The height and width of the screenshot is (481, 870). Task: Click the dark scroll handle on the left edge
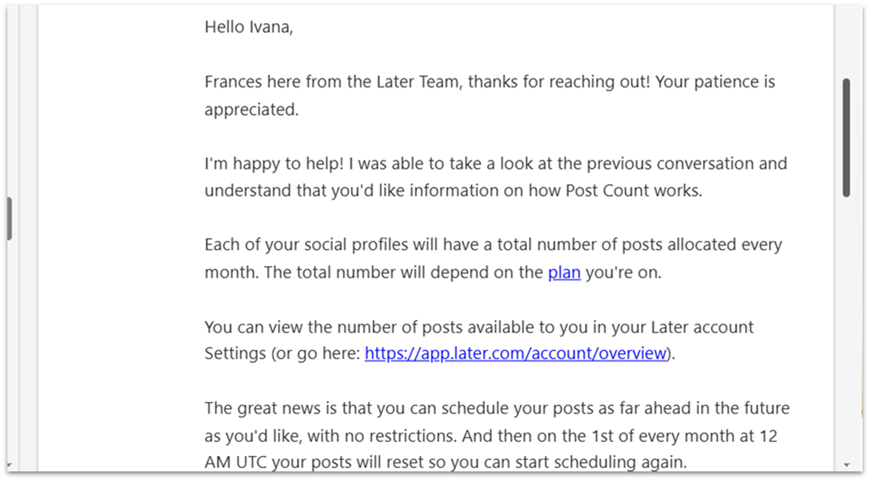pos(9,219)
